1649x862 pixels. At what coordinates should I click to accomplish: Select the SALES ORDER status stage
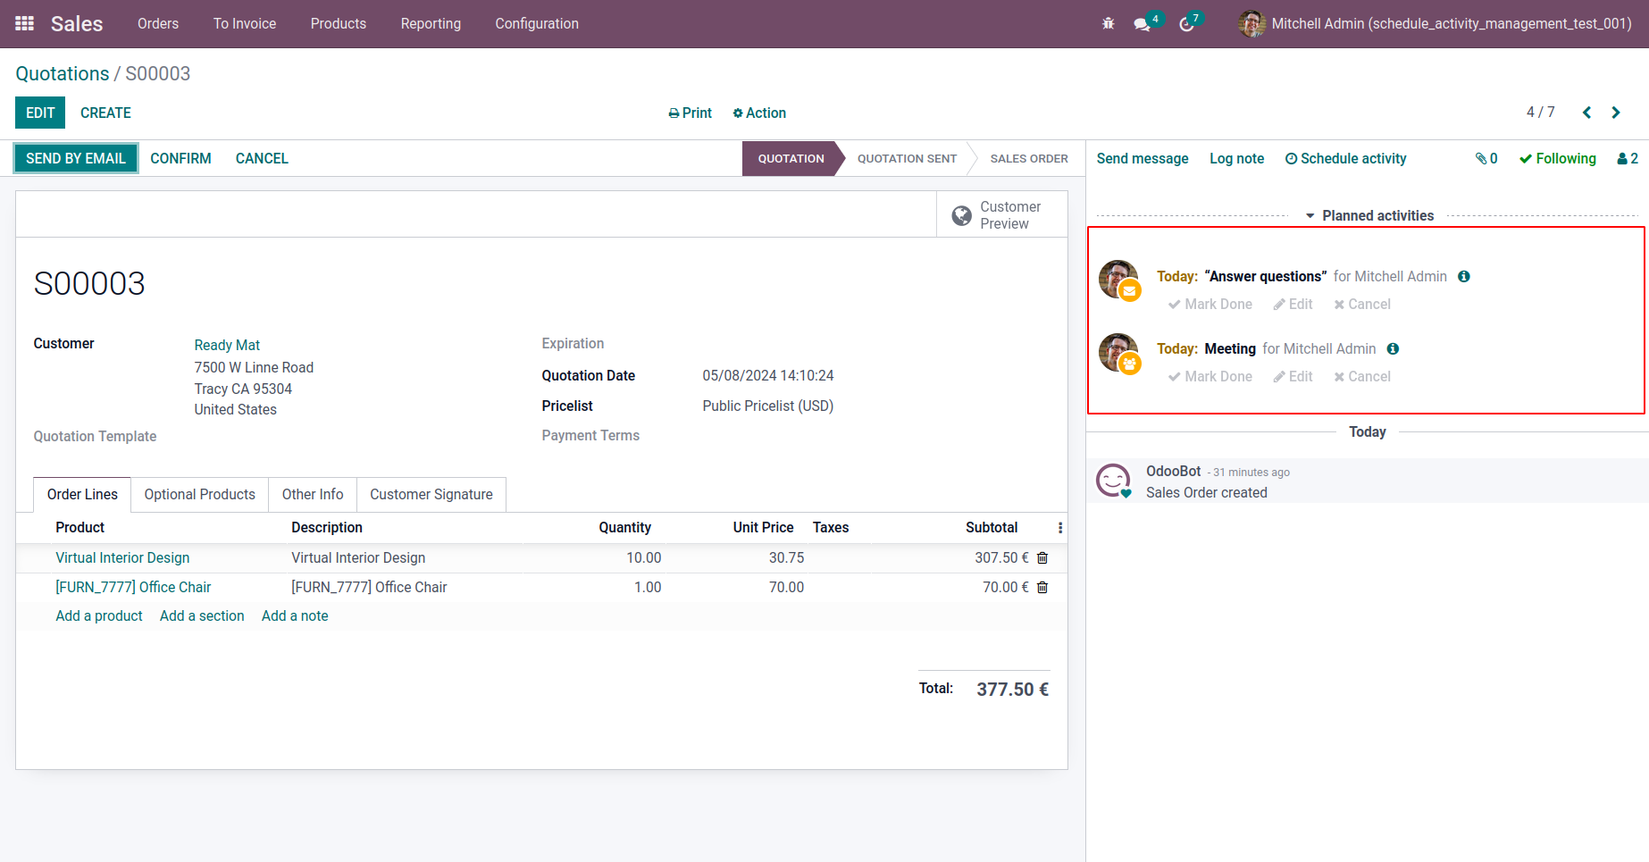pos(1029,158)
